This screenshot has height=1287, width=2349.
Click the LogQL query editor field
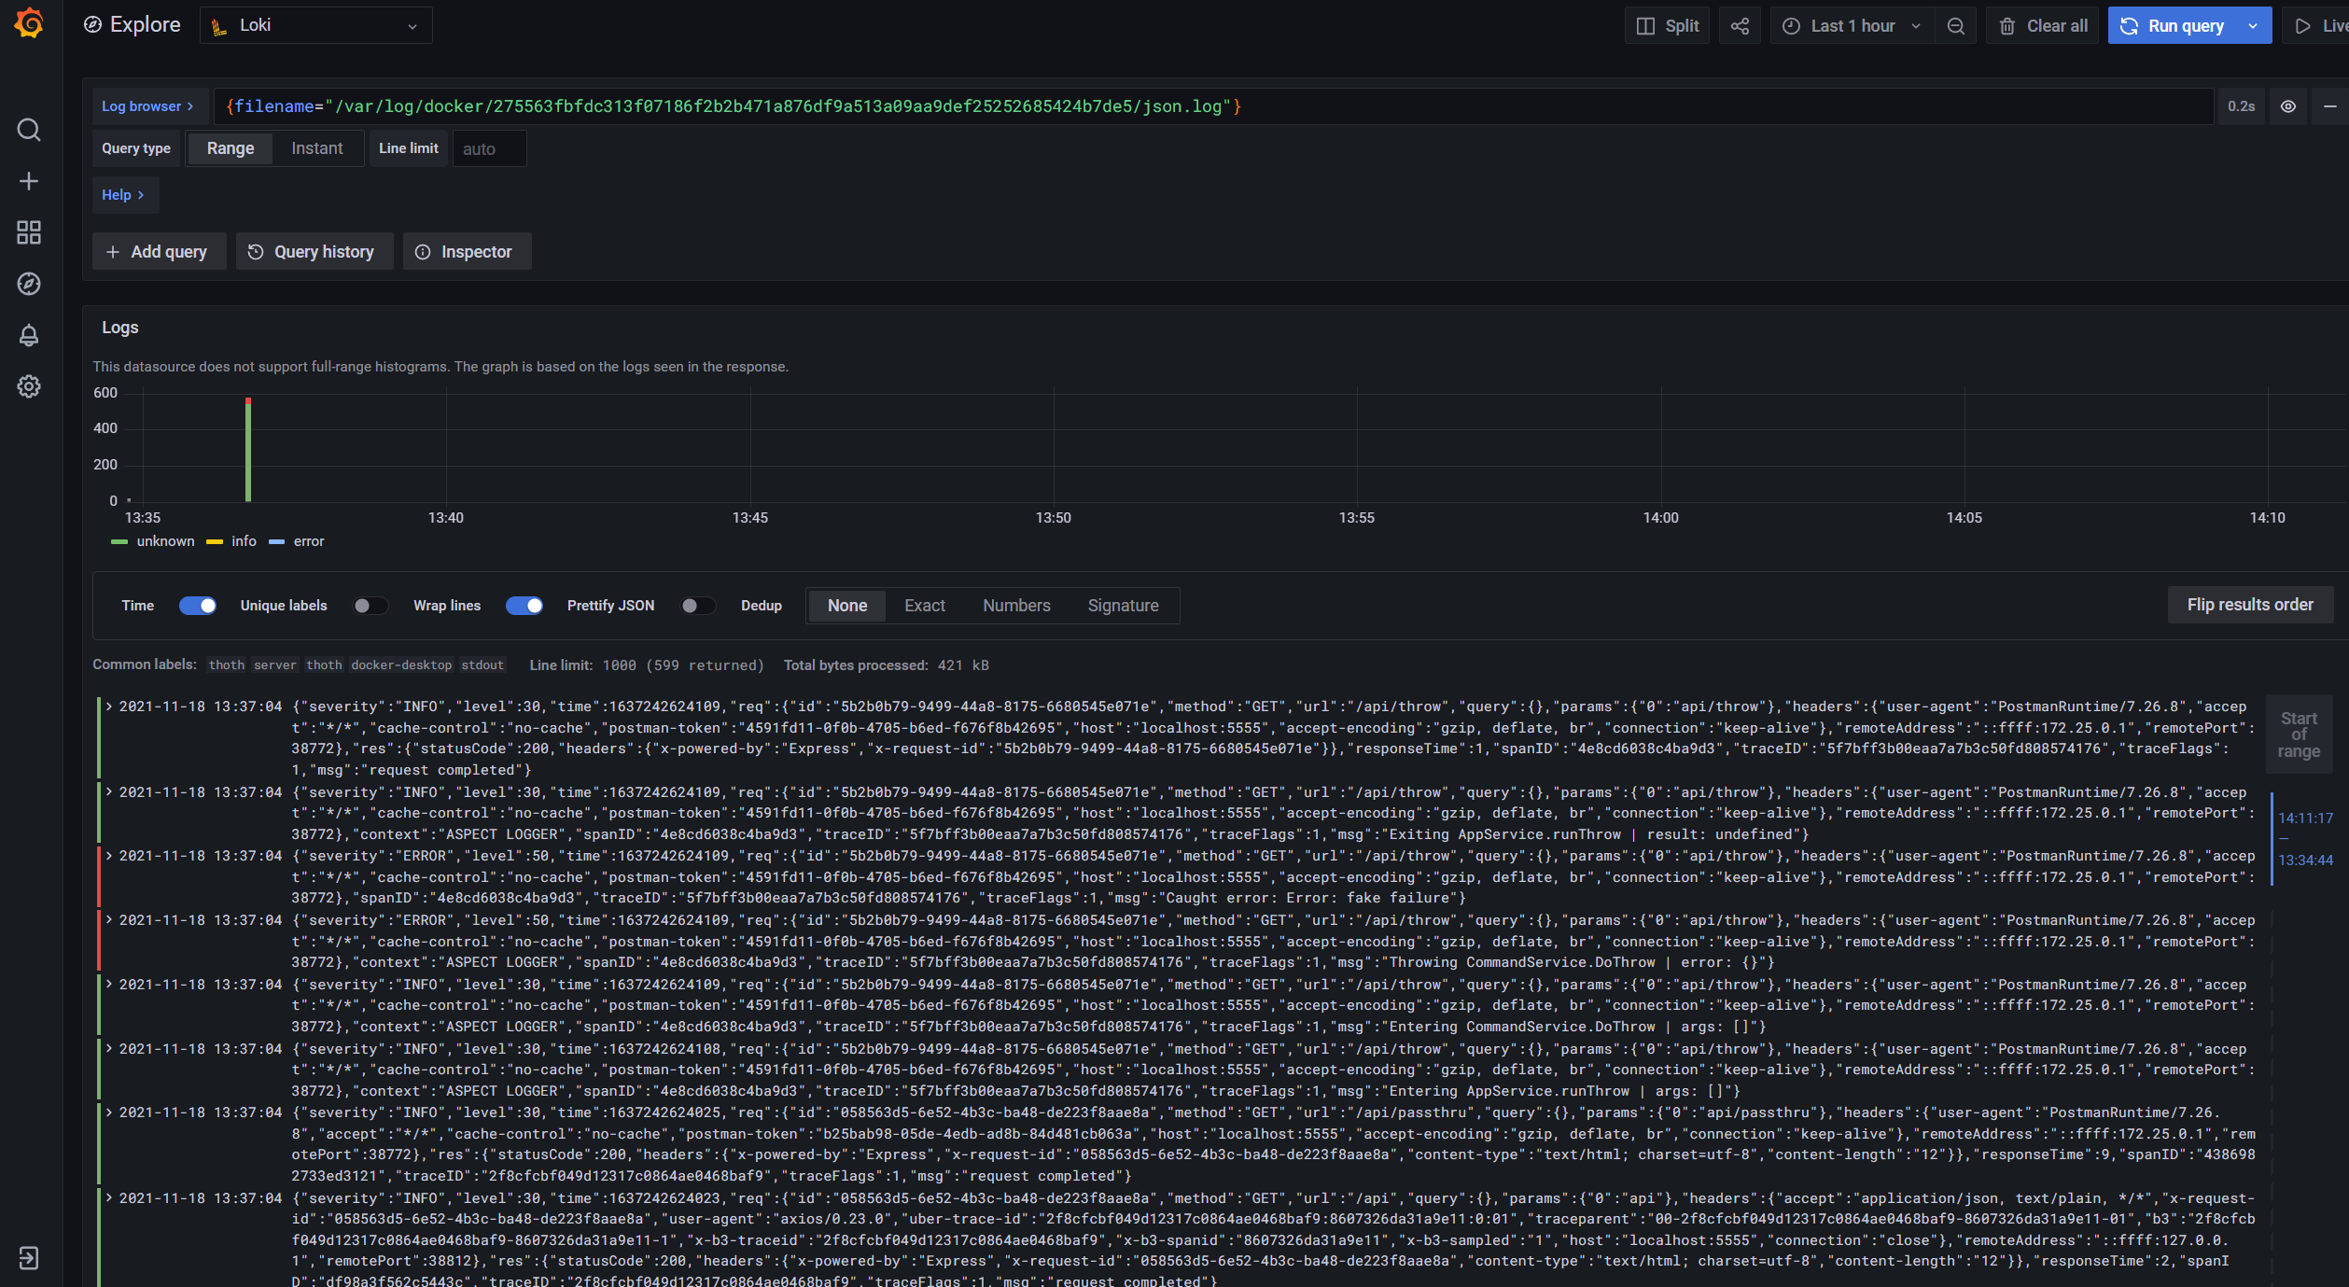[1213, 106]
